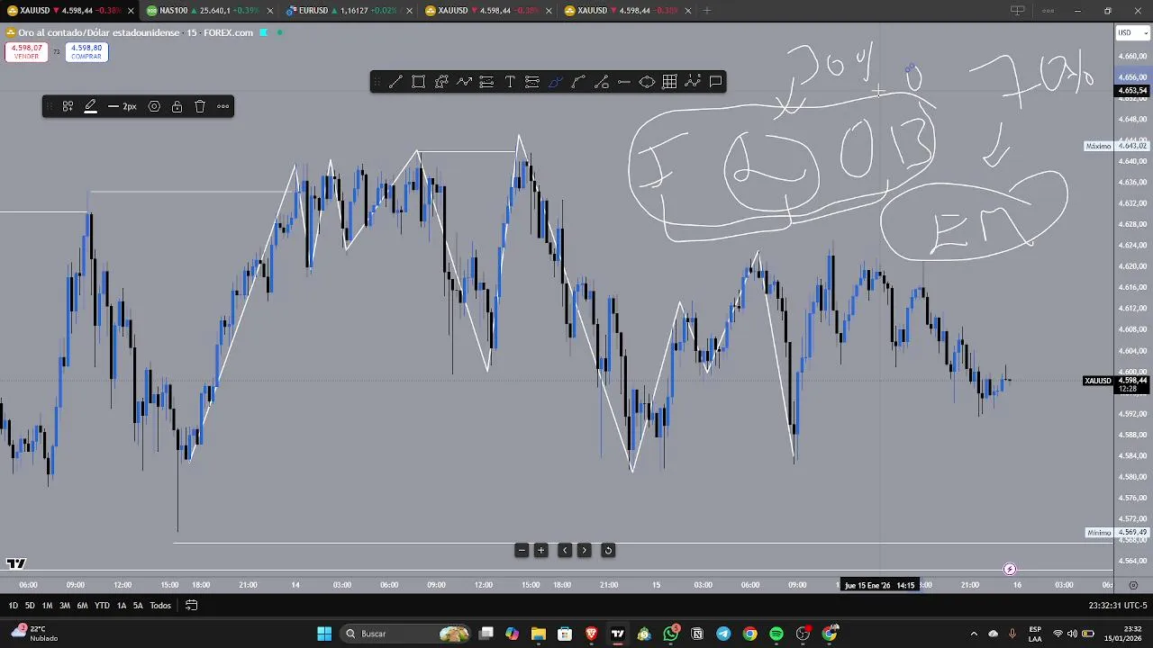Open a new tab with plus button
The image size is (1153, 648).
(x=707, y=11)
